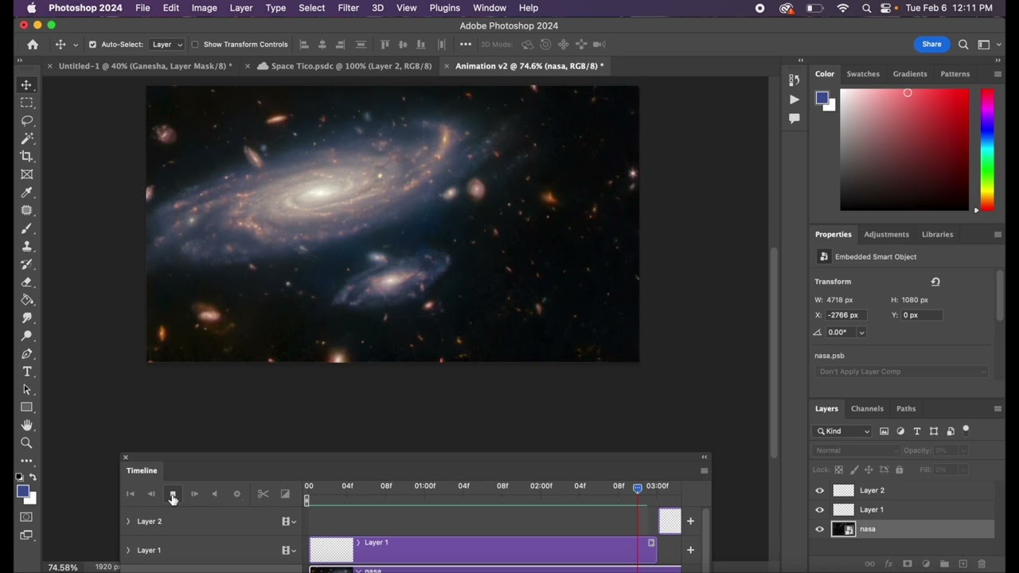
Task: Go to first frame in timeline
Action: click(x=131, y=494)
